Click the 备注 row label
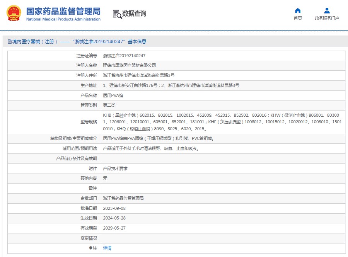Screen dimensions: 348x257 pyautogui.click(x=93, y=188)
